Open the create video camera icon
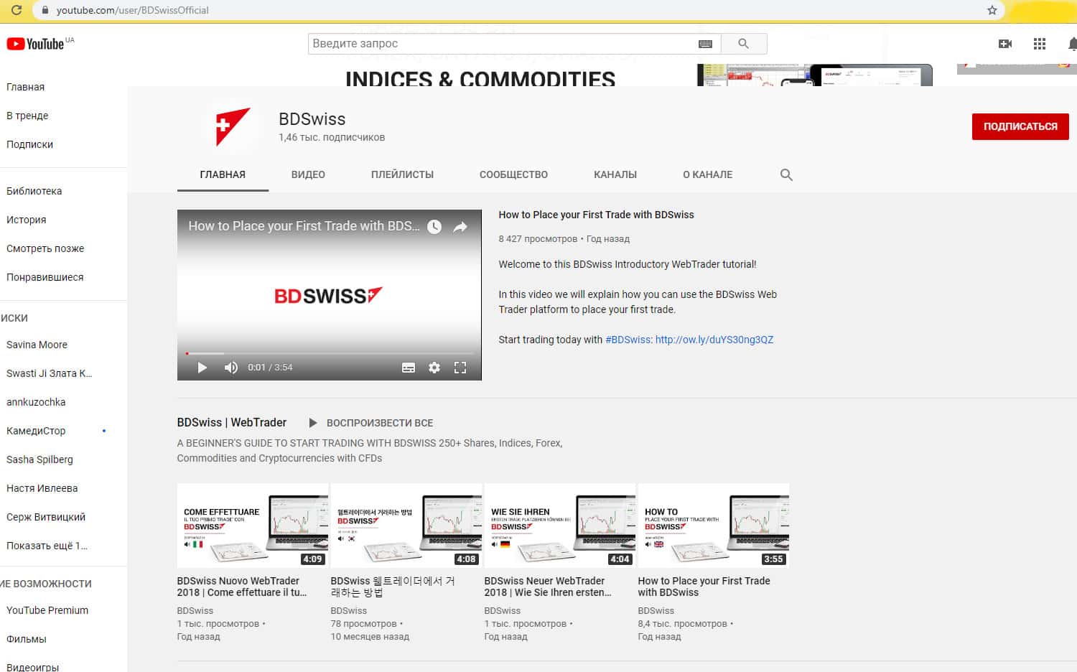This screenshot has height=672, width=1077. [x=1005, y=44]
